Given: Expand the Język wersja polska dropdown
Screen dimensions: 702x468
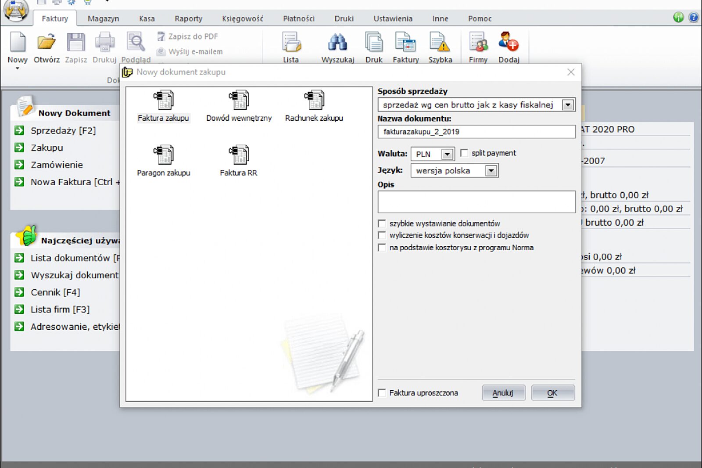Looking at the screenshot, I should (x=491, y=171).
